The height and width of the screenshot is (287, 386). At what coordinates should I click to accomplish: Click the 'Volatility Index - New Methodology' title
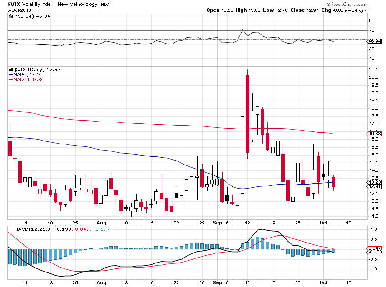tap(60, 4)
